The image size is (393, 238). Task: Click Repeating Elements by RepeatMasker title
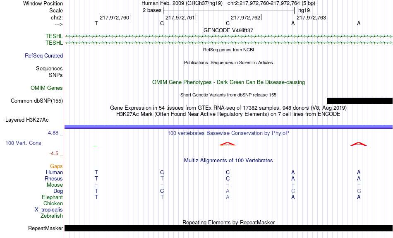click(x=229, y=222)
